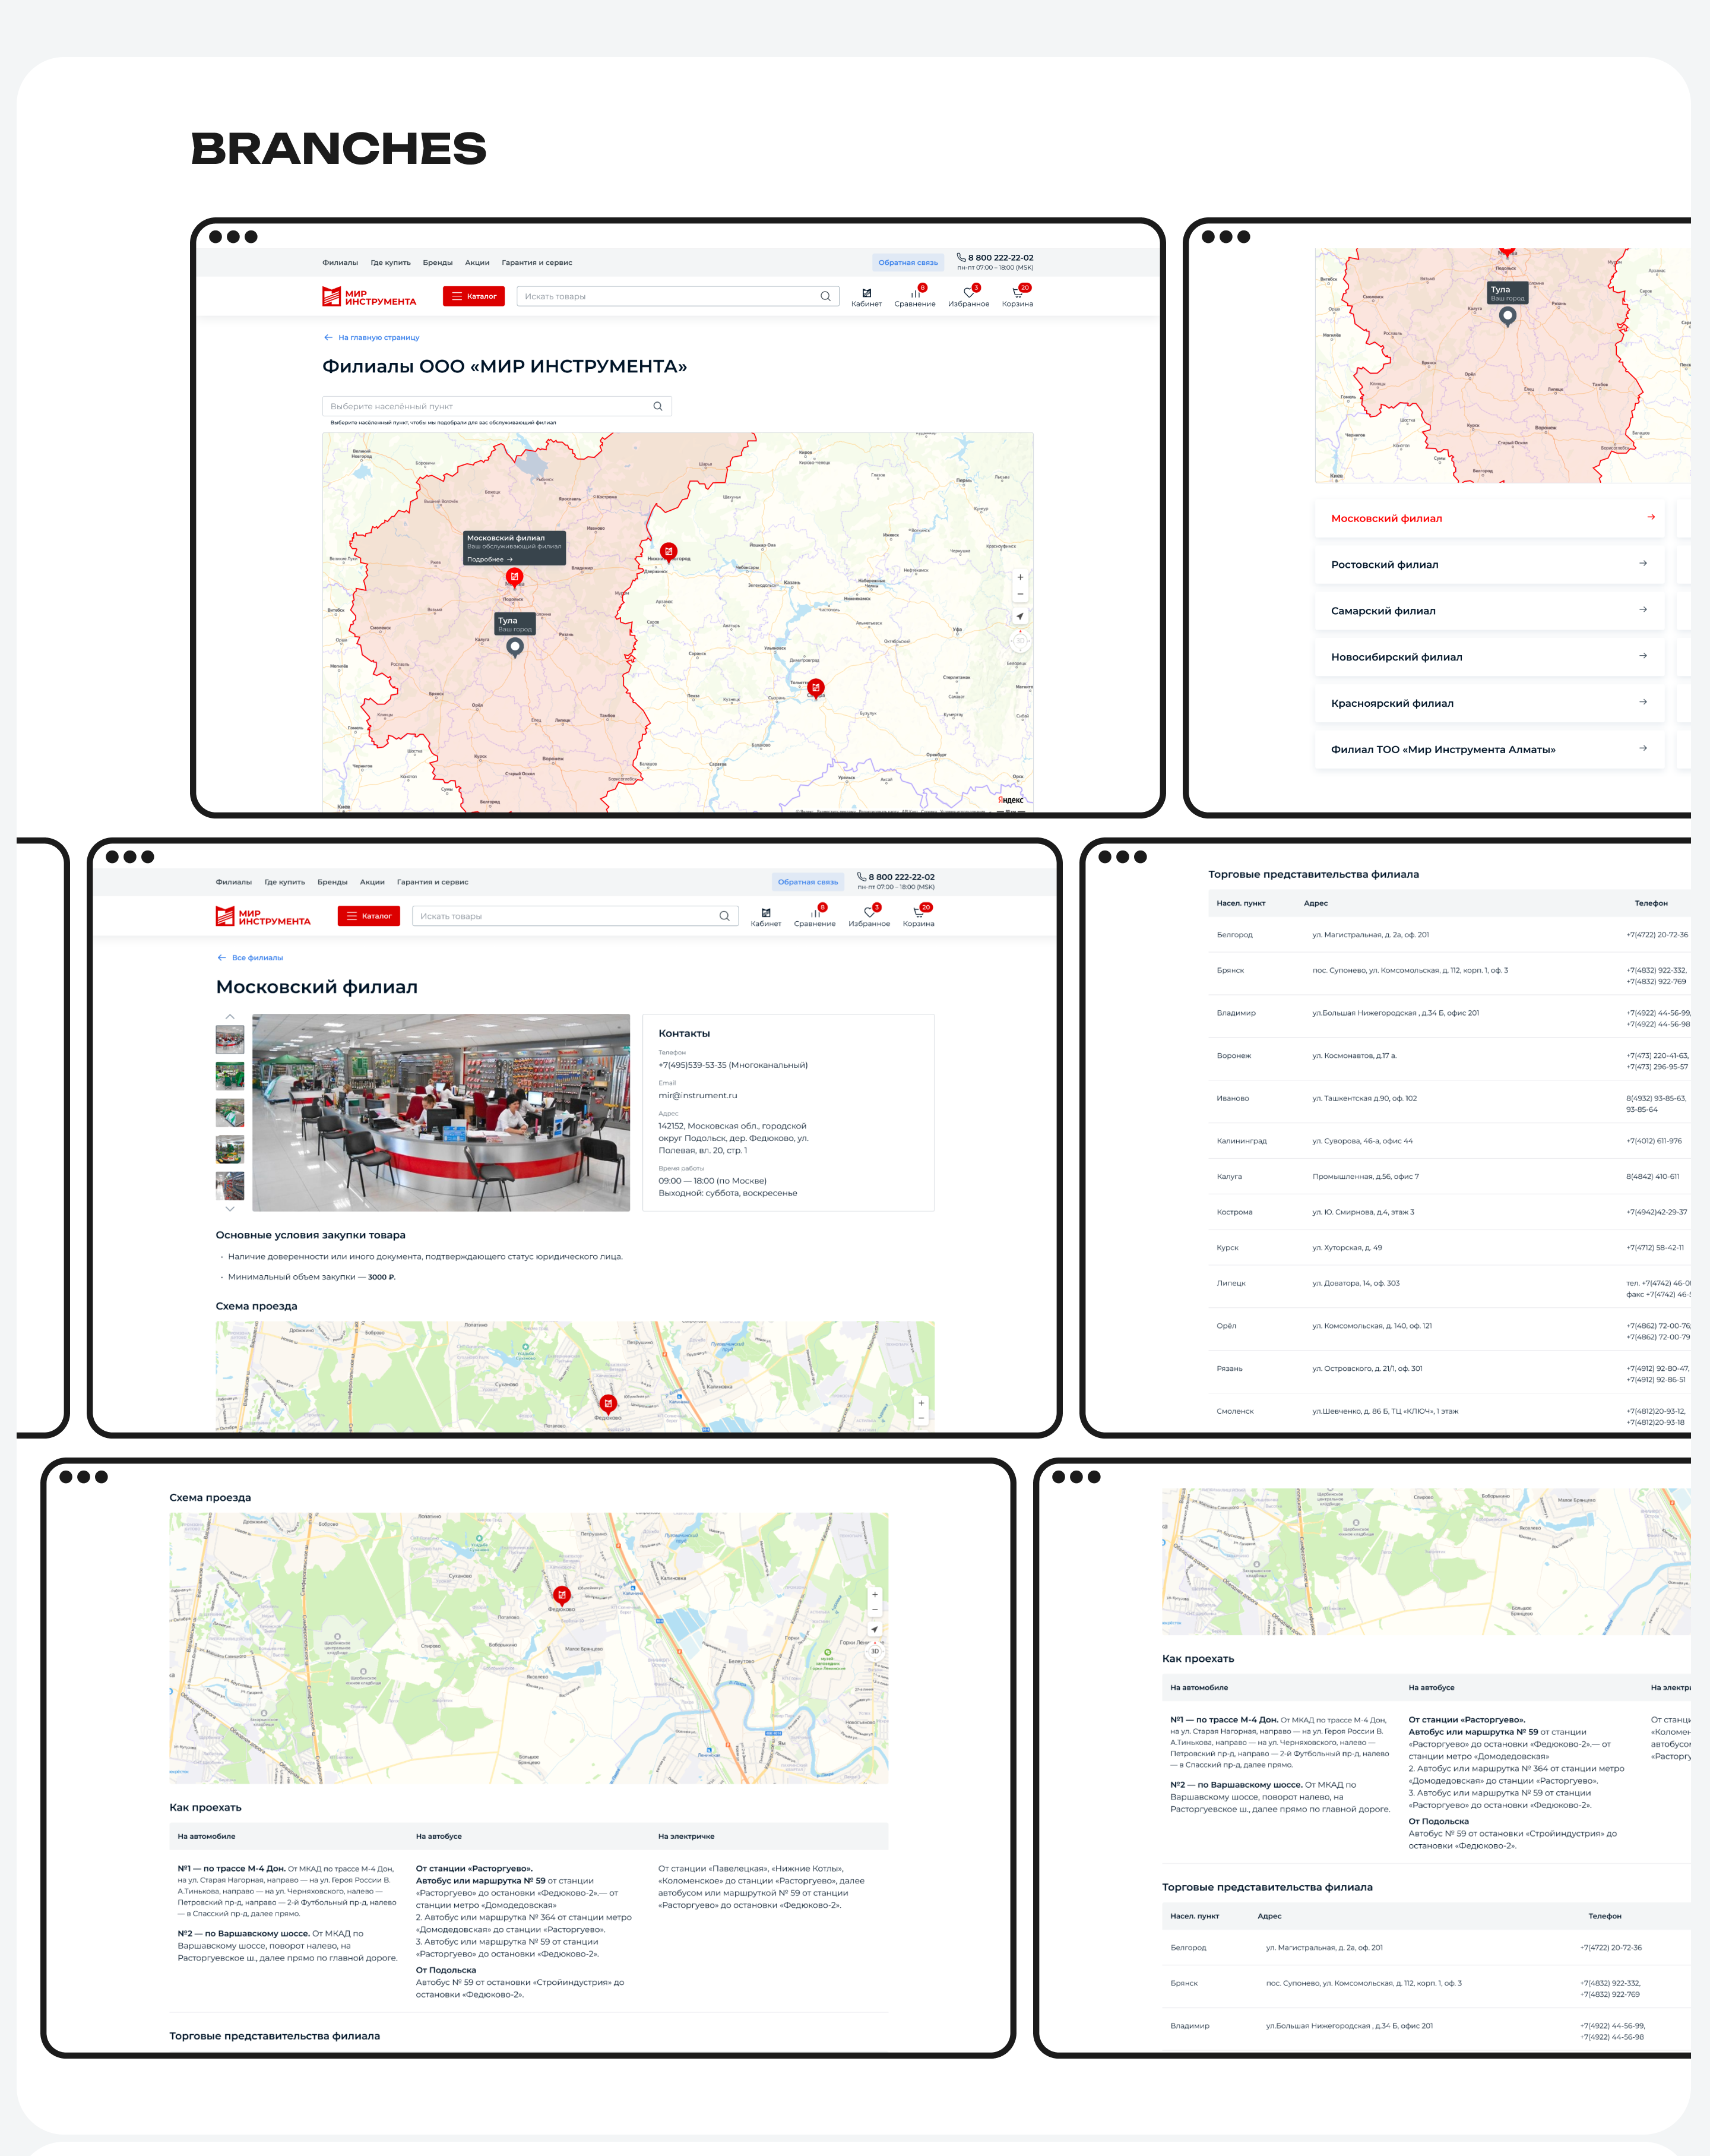The image size is (1710, 2156).
Task: Click red Каталог button on Московский филиал page
Action: pyautogui.click(x=369, y=916)
